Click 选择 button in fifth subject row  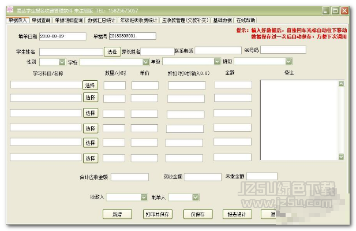coord(91,143)
